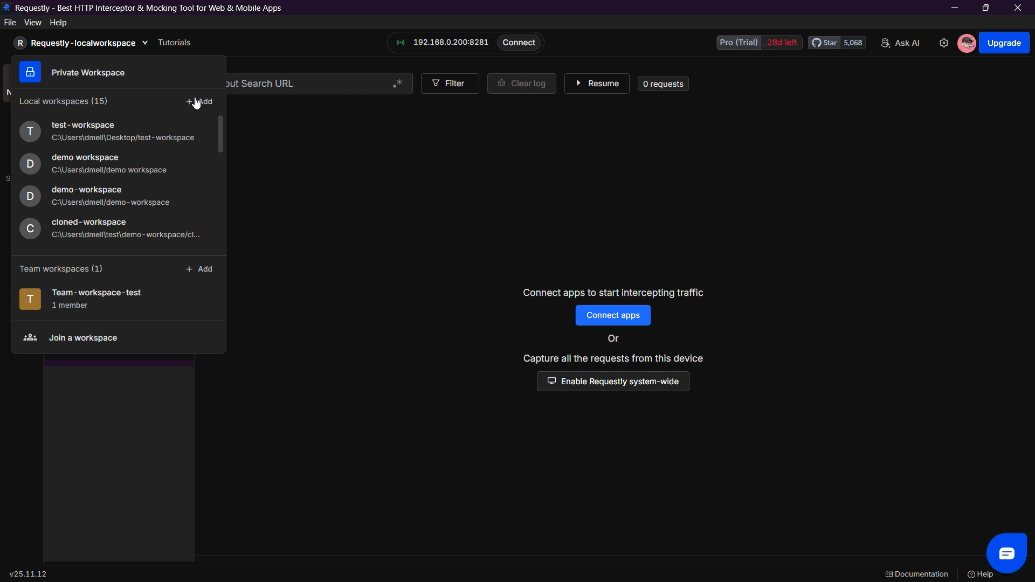
Task: Open settings gear icon in header
Action: tap(943, 43)
